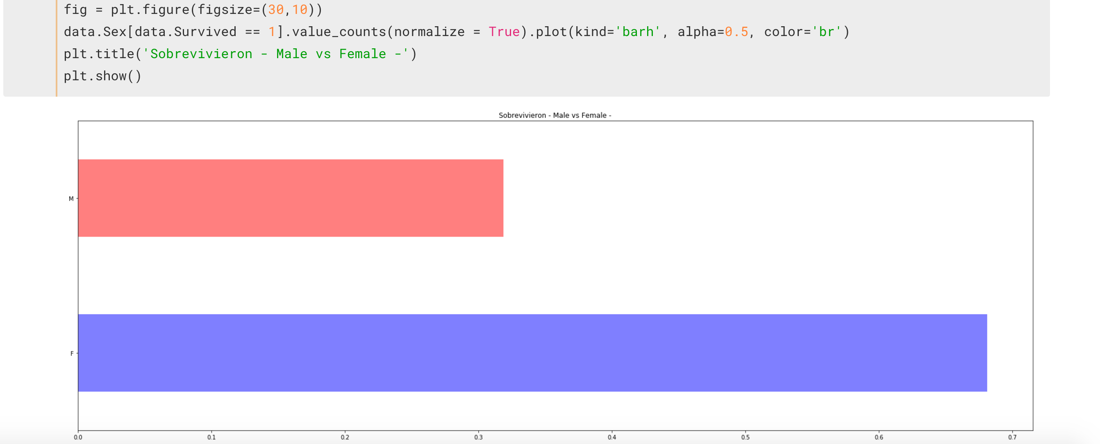Click the red M bar in chart

tap(291, 198)
